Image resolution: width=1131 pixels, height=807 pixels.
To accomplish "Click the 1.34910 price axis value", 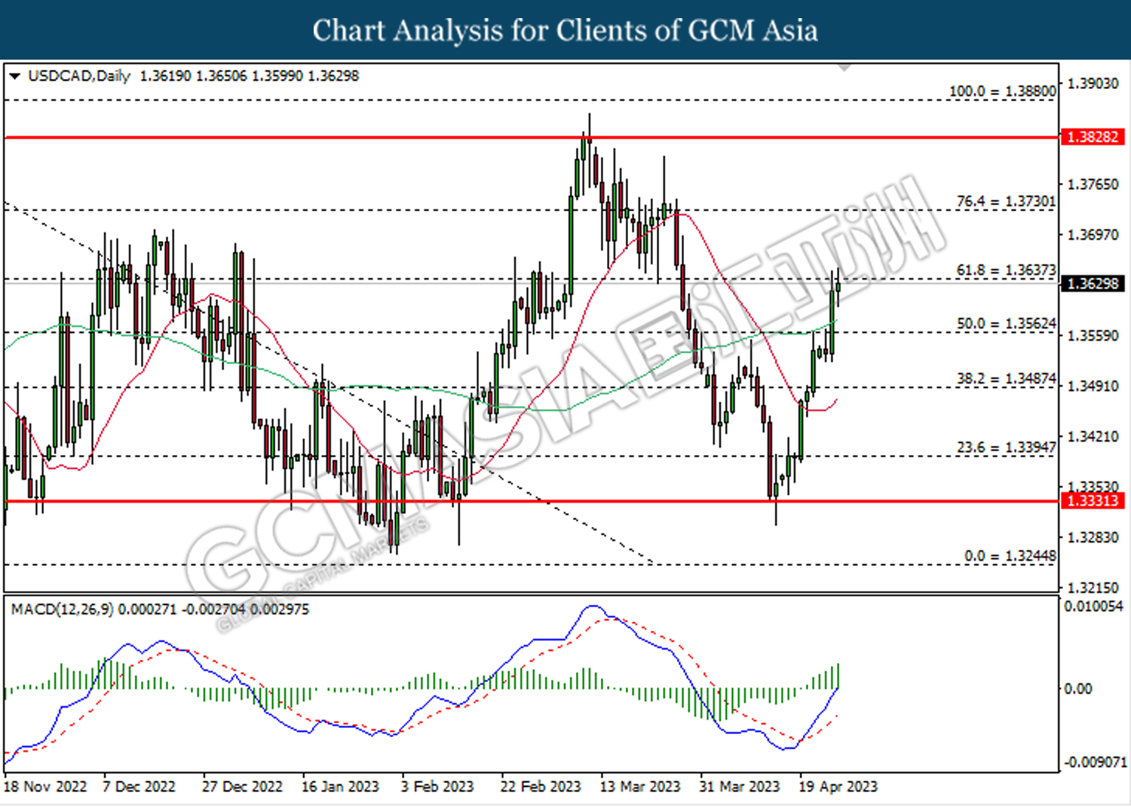I will (x=1093, y=386).
